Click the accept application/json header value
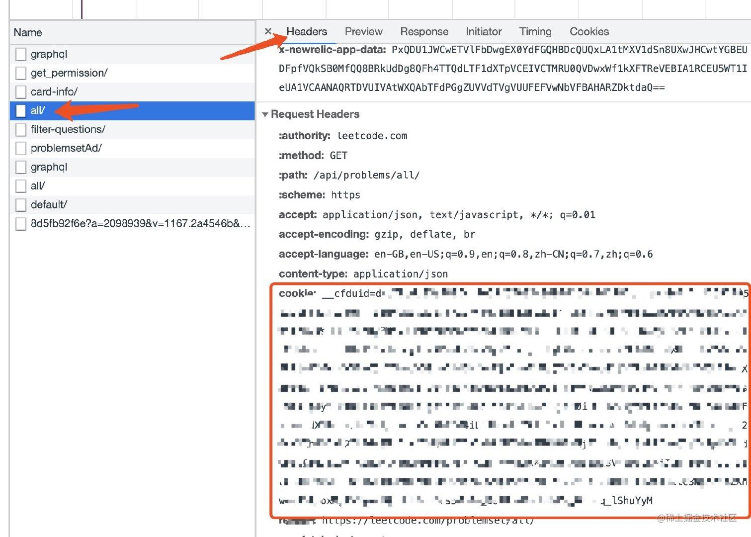This screenshot has height=537, width=751. (x=459, y=215)
